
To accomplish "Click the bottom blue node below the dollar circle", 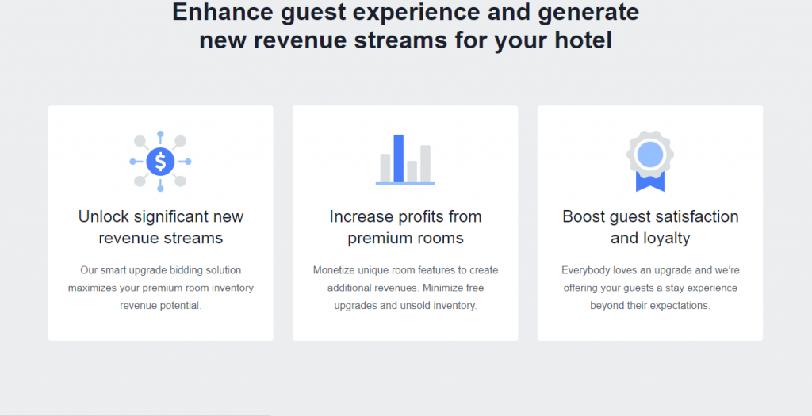I will pos(160,189).
